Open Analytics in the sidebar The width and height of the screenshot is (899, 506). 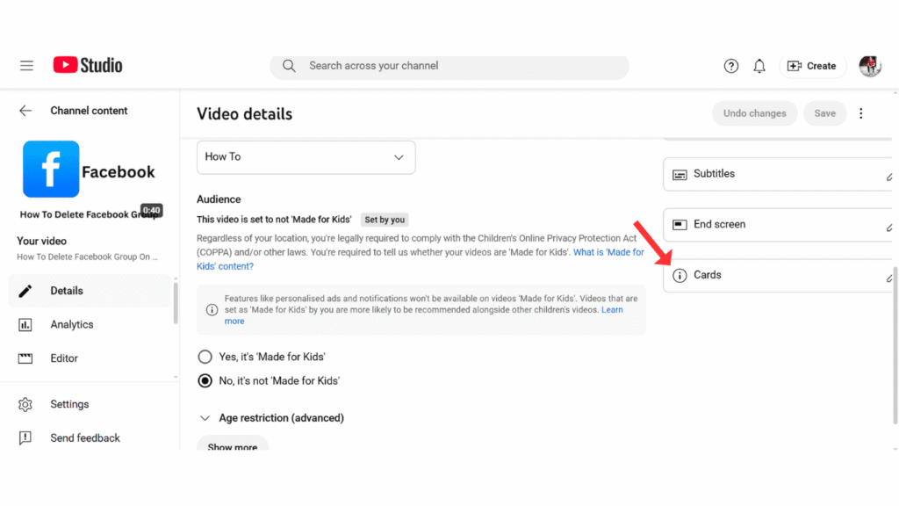[x=90, y=325]
